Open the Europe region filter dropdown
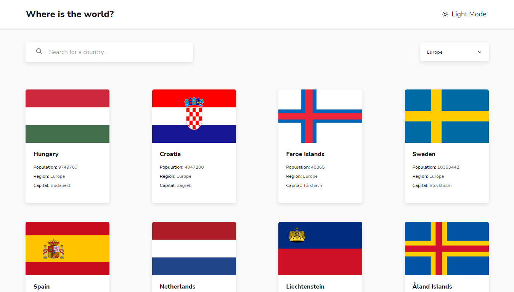This screenshot has width=514, height=292. 454,52
